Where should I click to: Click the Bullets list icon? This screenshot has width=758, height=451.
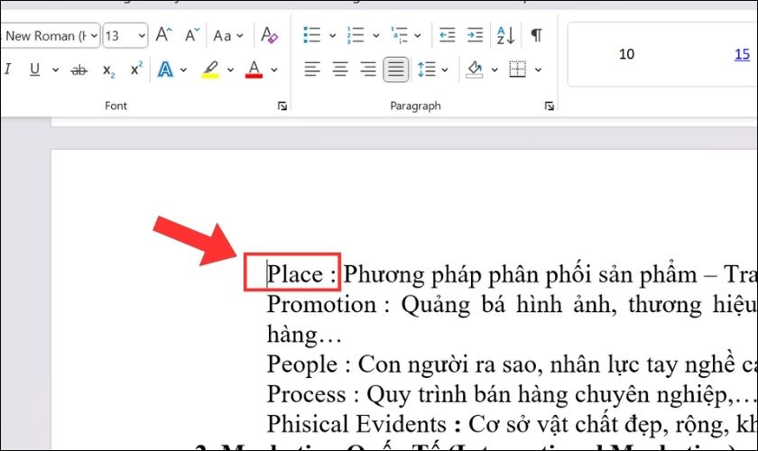pos(311,35)
